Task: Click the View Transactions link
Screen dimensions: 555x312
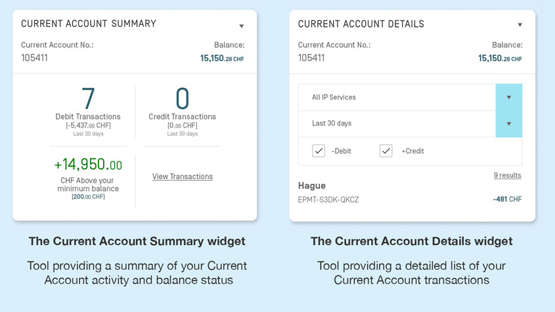Action: [x=183, y=177]
